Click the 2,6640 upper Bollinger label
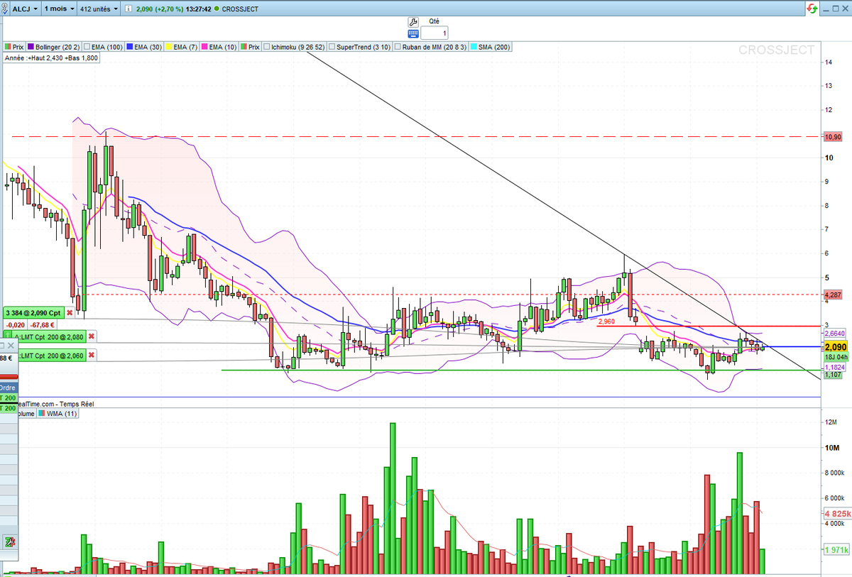 (x=835, y=333)
